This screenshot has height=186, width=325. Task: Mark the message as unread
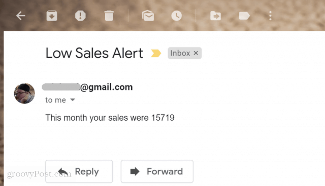point(148,16)
